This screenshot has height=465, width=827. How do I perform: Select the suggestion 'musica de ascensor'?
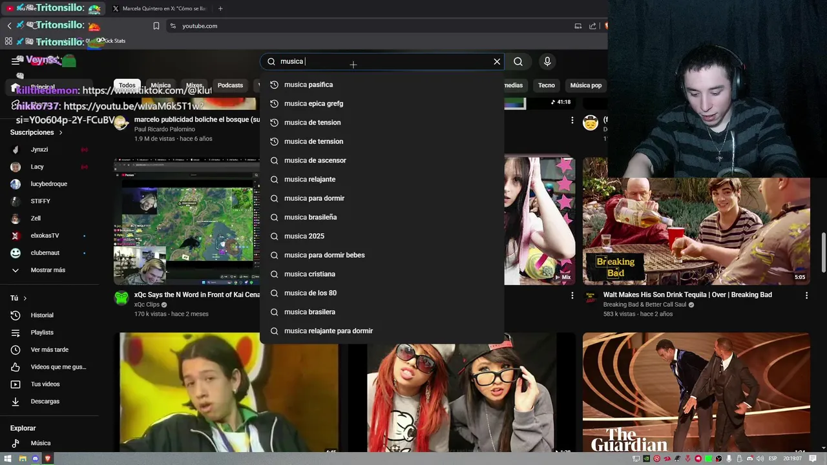pos(382,160)
